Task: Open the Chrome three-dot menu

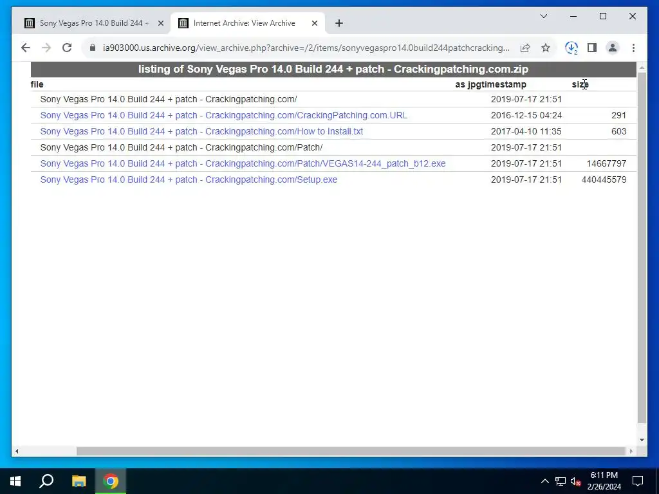Action: (x=633, y=48)
